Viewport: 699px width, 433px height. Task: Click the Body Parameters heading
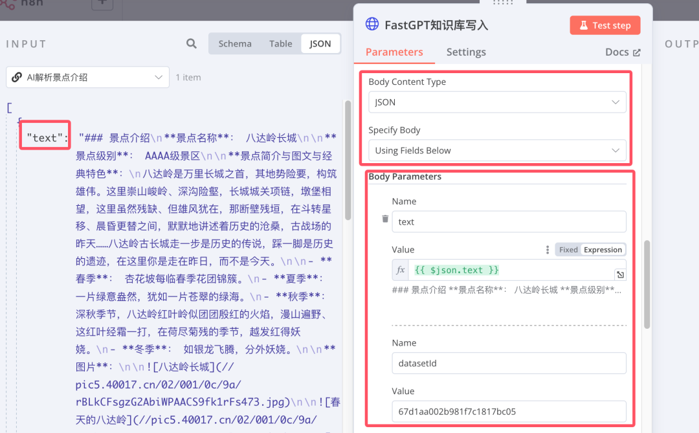(x=405, y=177)
